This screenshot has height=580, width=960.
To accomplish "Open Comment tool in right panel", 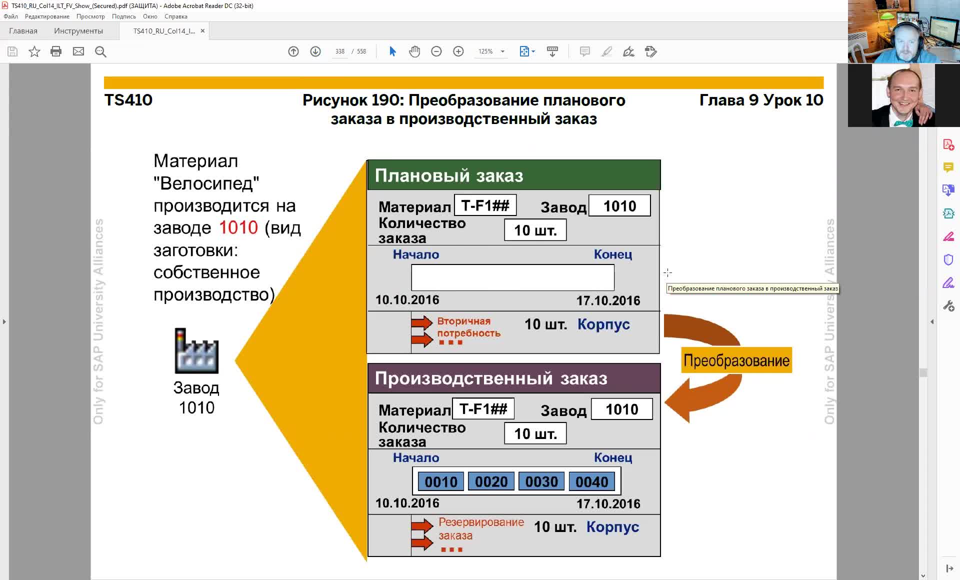I will pyautogui.click(x=948, y=167).
